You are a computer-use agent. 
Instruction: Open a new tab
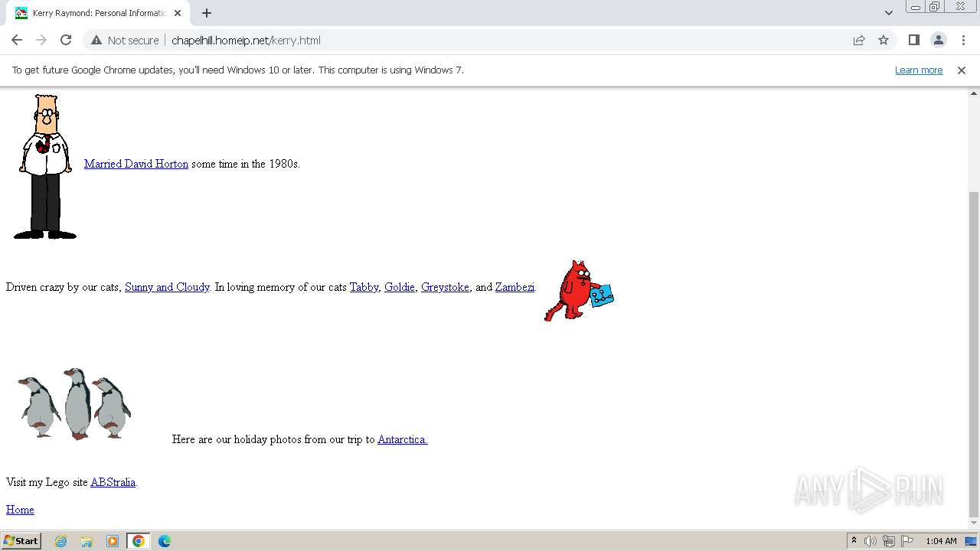point(207,13)
